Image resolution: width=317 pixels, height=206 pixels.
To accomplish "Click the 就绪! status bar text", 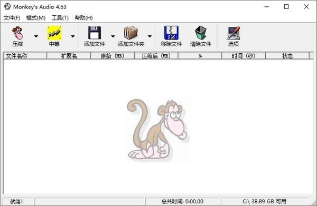I will [x=16, y=201].
